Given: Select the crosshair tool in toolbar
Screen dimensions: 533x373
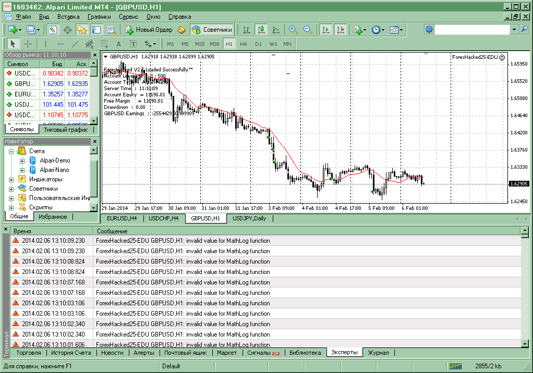Looking at the screenshot, I should coord(28,44).
